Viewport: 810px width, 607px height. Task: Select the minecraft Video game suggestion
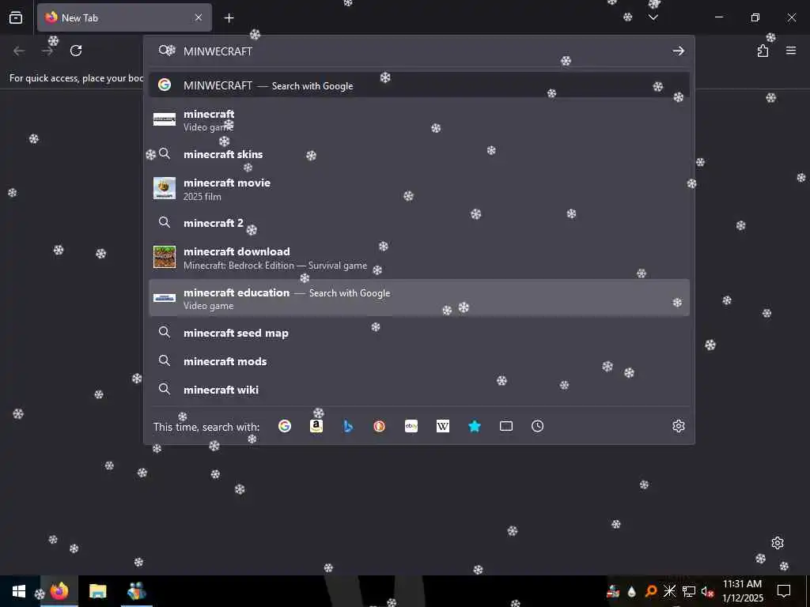click(419, 120)
